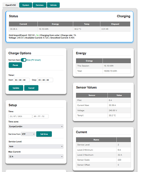Click the Energy column header in Status
141x172 pixels.
[55, 24]
